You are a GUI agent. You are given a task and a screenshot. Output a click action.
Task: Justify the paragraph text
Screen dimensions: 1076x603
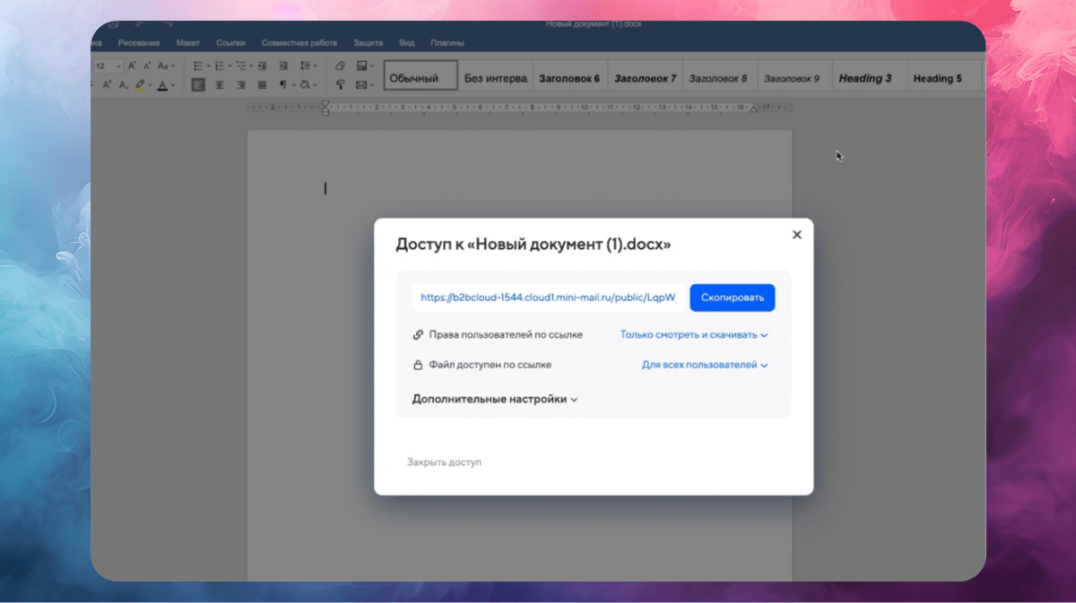(262, 85)
